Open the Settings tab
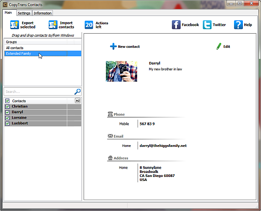The width and height of the screenshot is (261, 211). (x=24, y=13)
